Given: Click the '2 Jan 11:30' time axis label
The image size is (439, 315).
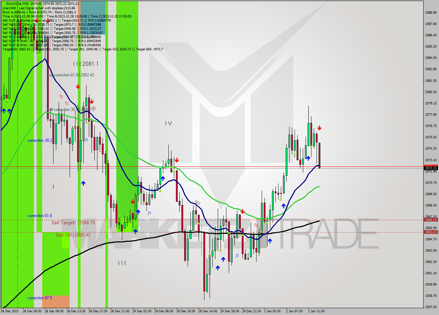Looking at the screenshot, I should pyautogui.click(x=316, y=311).
